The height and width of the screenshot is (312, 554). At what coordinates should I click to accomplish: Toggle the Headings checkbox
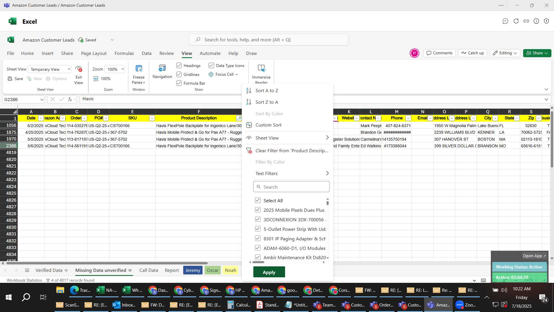point(179,66)
